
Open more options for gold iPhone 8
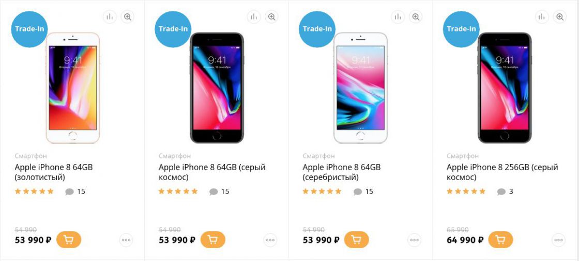126,240
